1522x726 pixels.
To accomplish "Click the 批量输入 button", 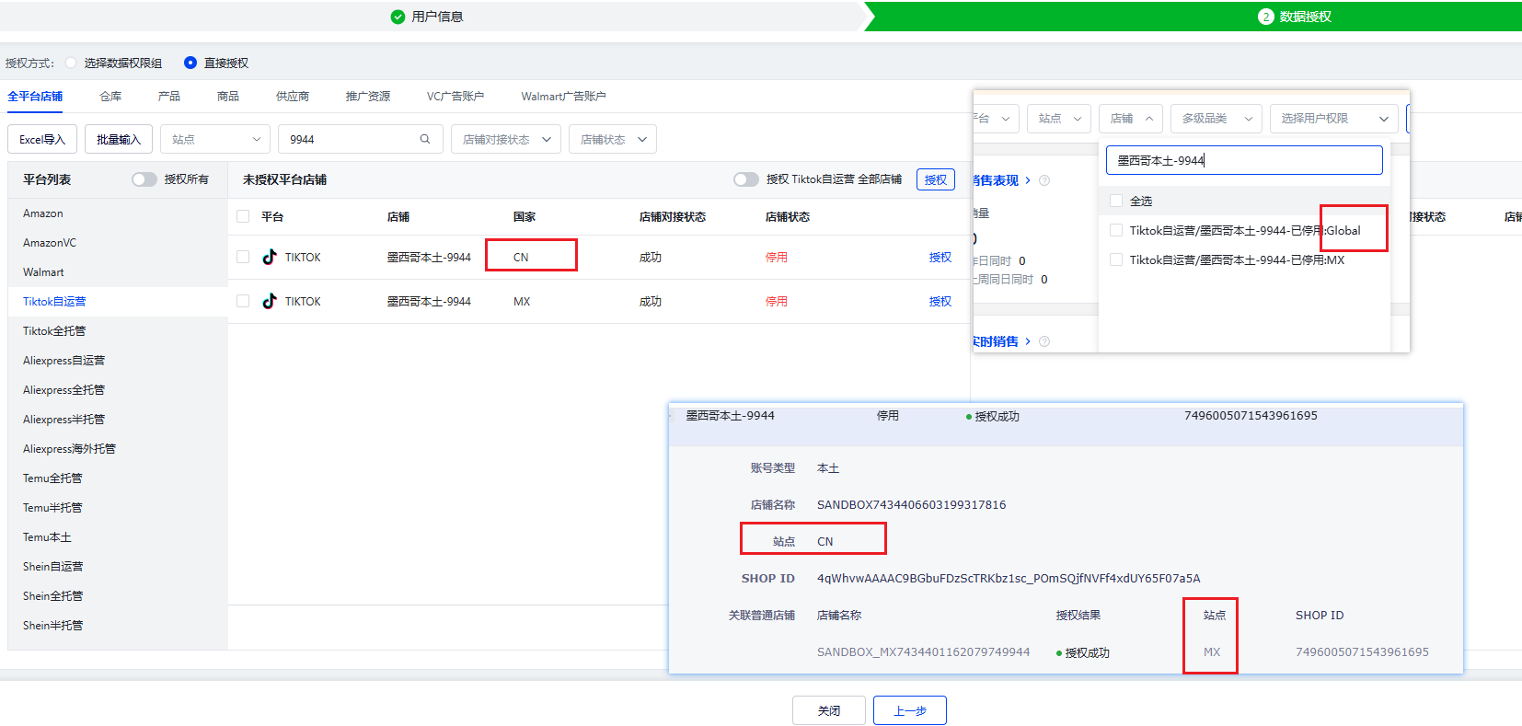I will pos(119,139).
